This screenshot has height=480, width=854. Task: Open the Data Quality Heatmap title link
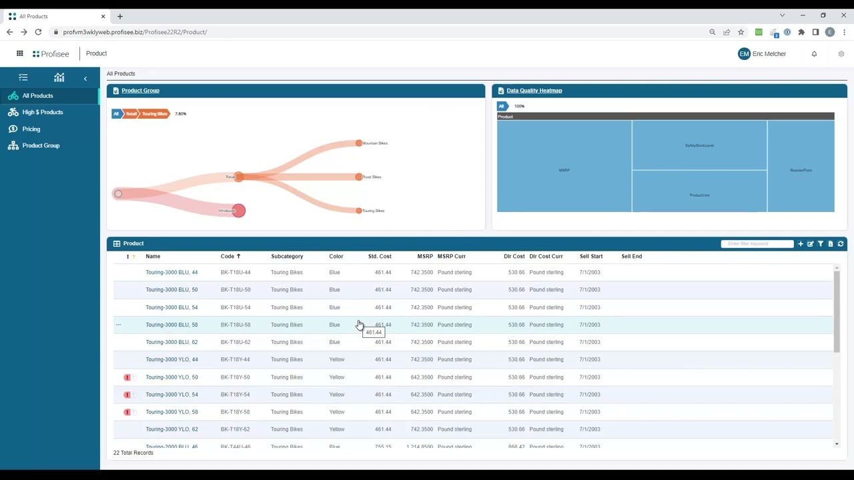534,91
